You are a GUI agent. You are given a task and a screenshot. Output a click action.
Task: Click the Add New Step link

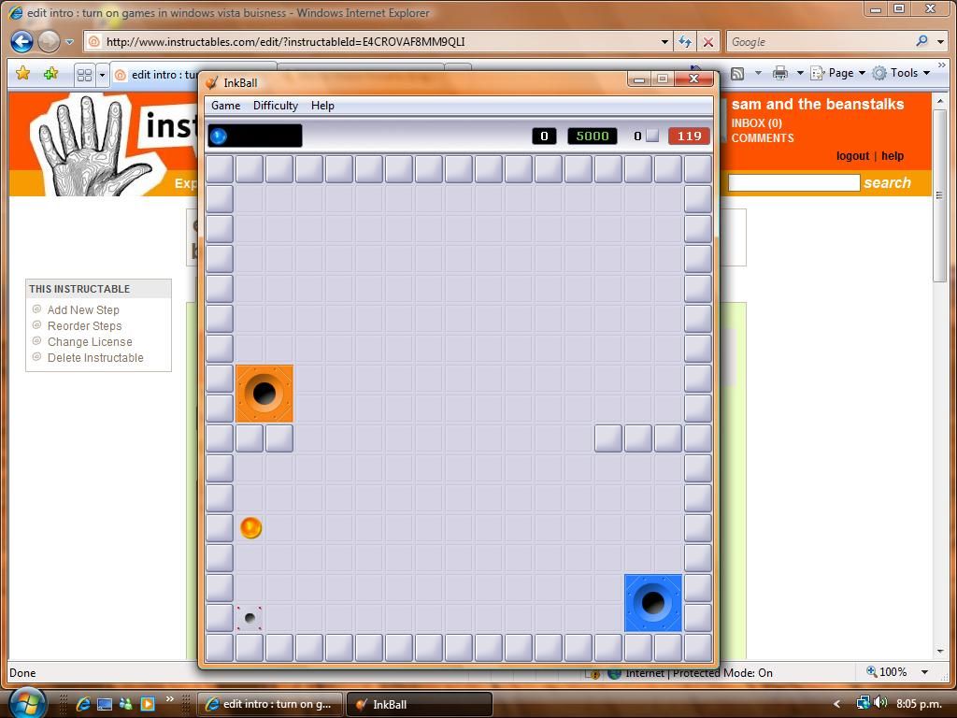coord(83,309)
